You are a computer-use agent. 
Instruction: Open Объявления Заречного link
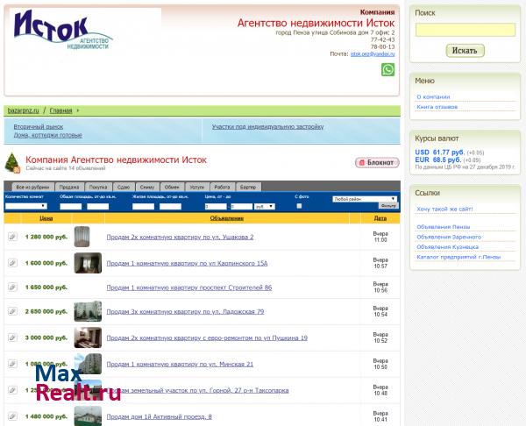point(449,237)
